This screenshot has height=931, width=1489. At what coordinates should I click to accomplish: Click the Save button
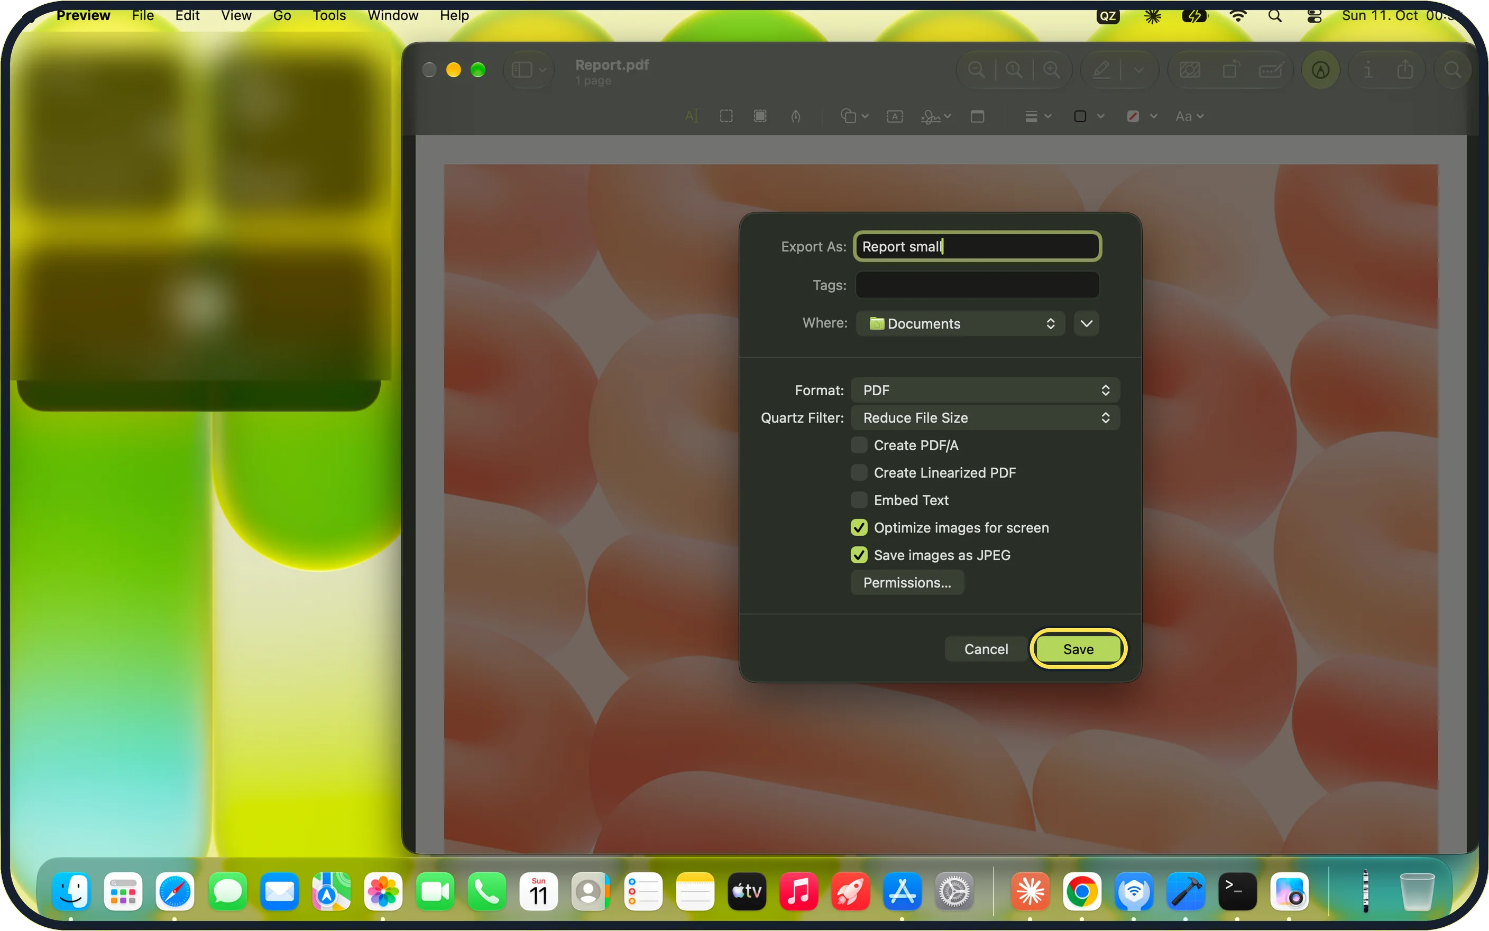pos(1078,649)
